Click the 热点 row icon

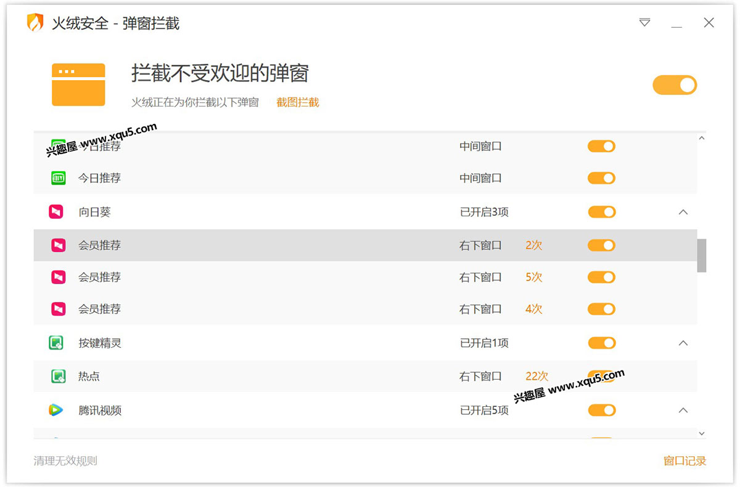point(58,376)
